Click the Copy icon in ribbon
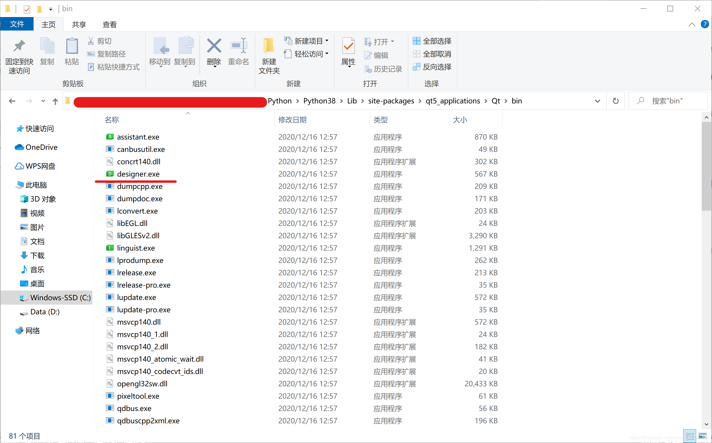 pos(47,46)
